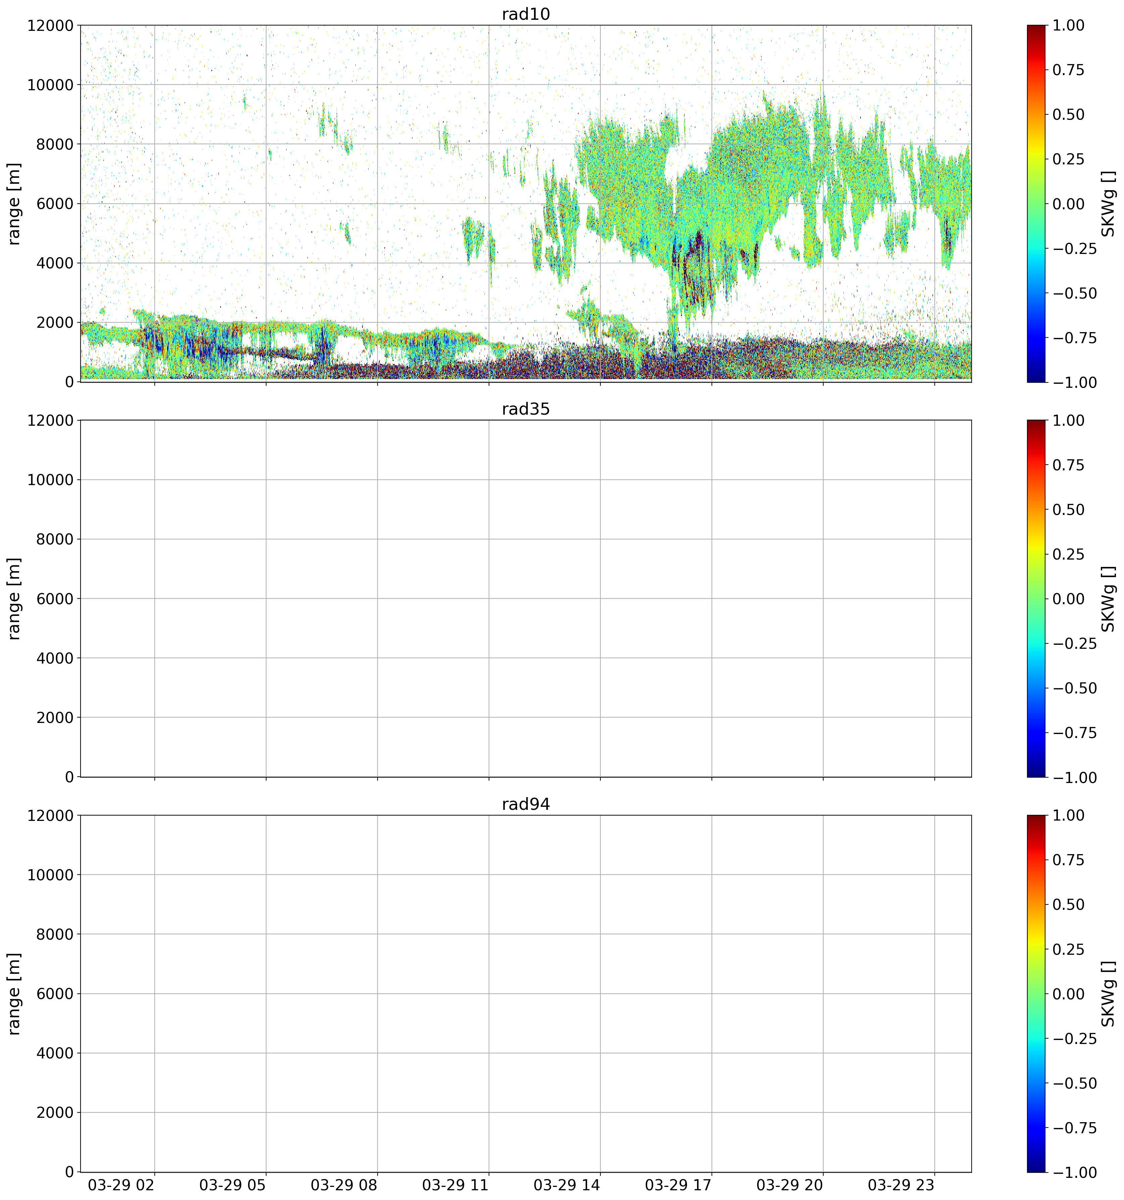Click the 12000 range tick of rad10

click(x=50, y=25)
